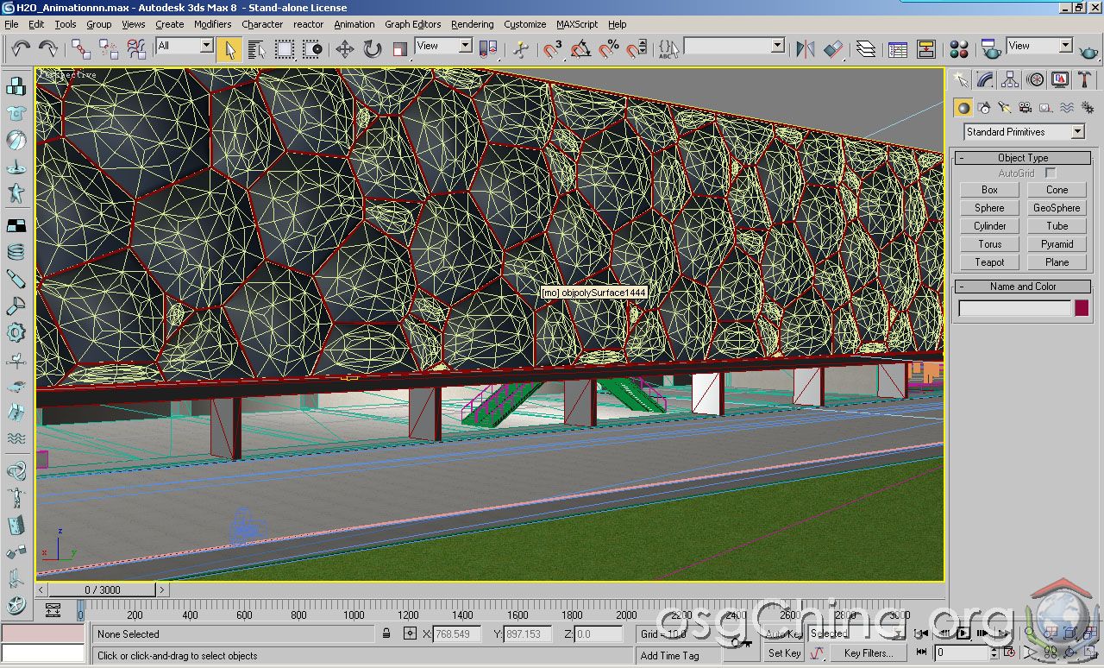Viewport: 1104px width, 668px height.
Task: Open the All selection filter dropdown
Action: click(185, 46)
